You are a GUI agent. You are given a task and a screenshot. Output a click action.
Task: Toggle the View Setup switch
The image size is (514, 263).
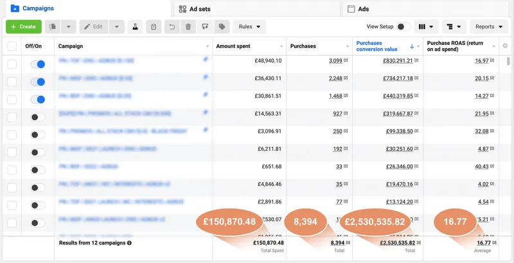(x=403, y=27)
